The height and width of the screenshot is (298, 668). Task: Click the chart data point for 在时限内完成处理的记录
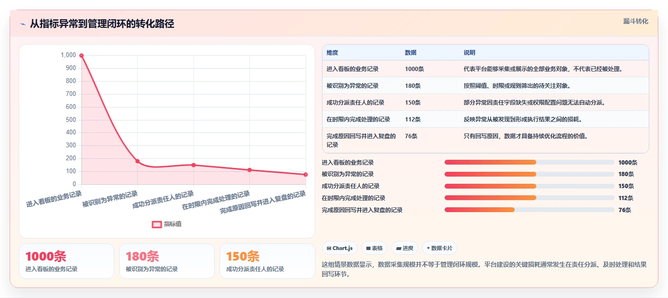pyautogui.click(x=249, y=170)
